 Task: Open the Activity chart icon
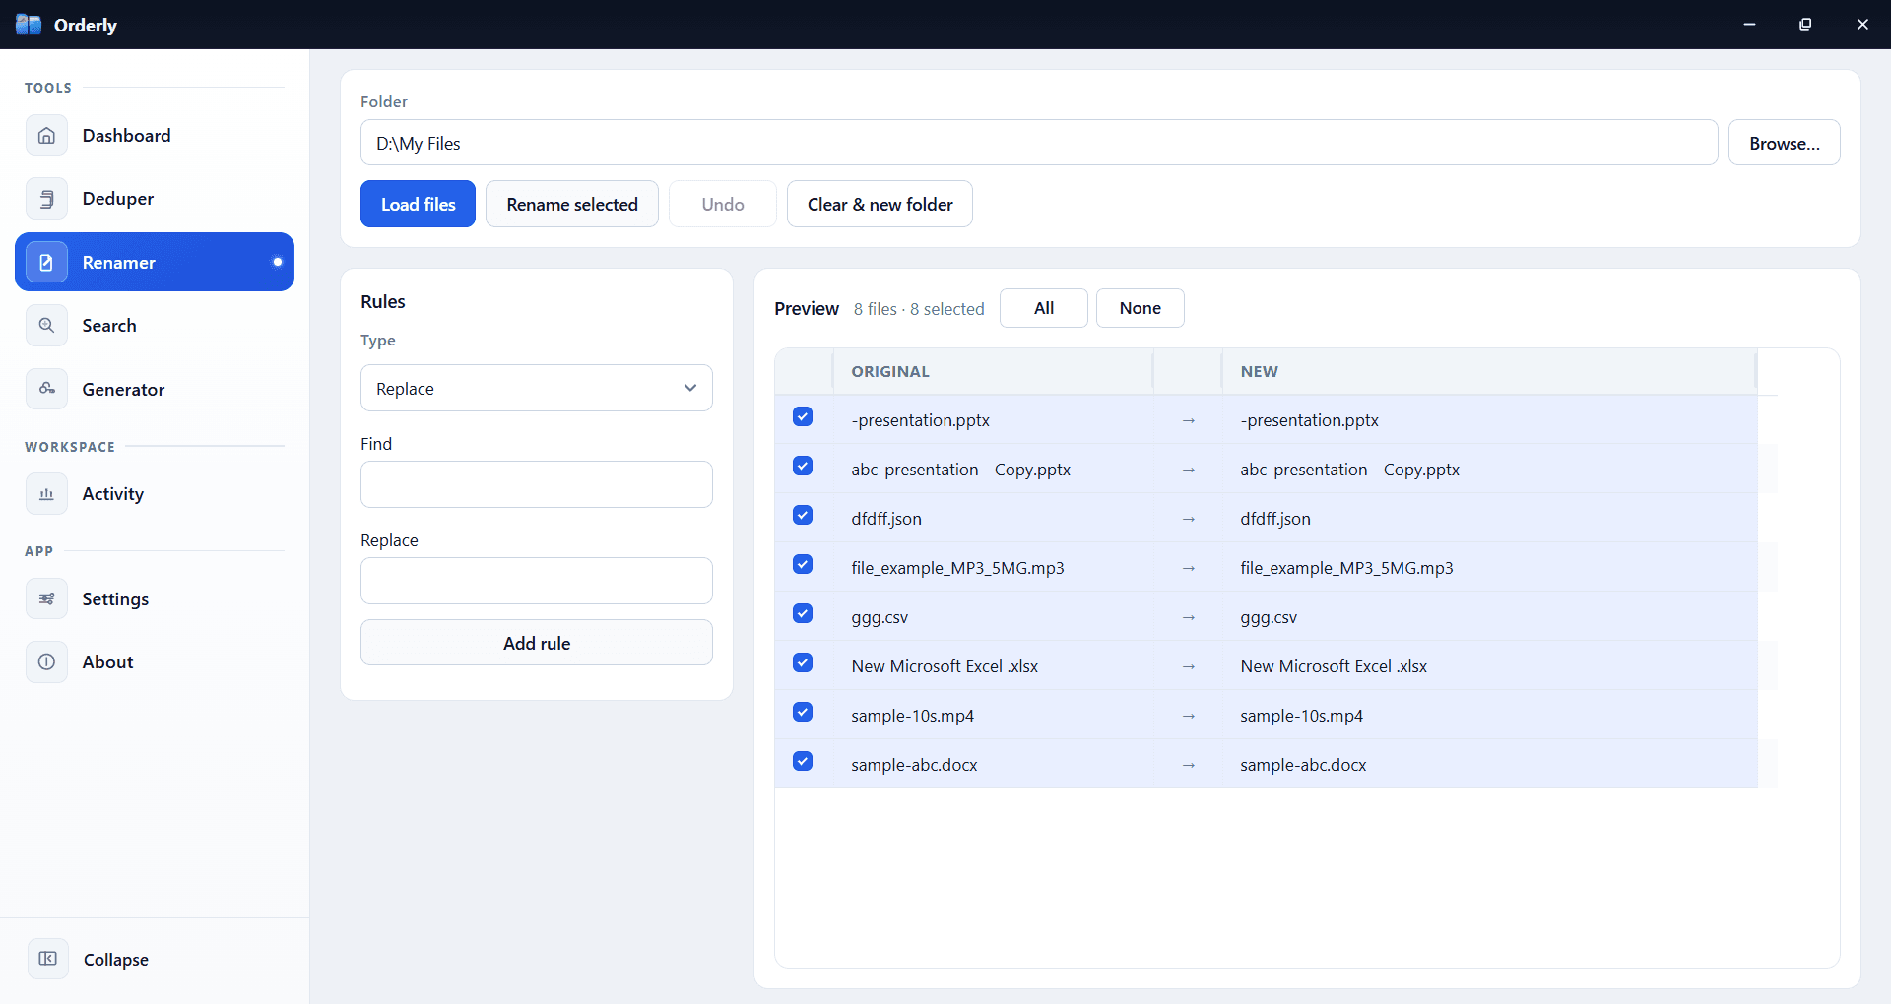tap(46, 494)
